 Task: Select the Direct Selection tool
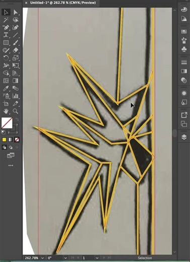coord(16,12)
